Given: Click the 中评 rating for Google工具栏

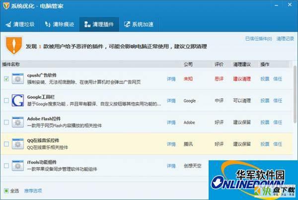Looking at the screenshot, I should pyautogui.click(x=219, y=100).
